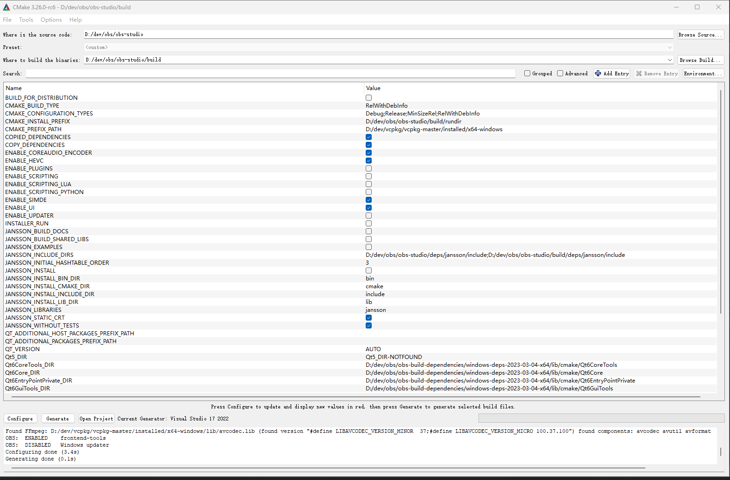Click Browse Build button
The image size is (730, 480).
click(700, 60)
